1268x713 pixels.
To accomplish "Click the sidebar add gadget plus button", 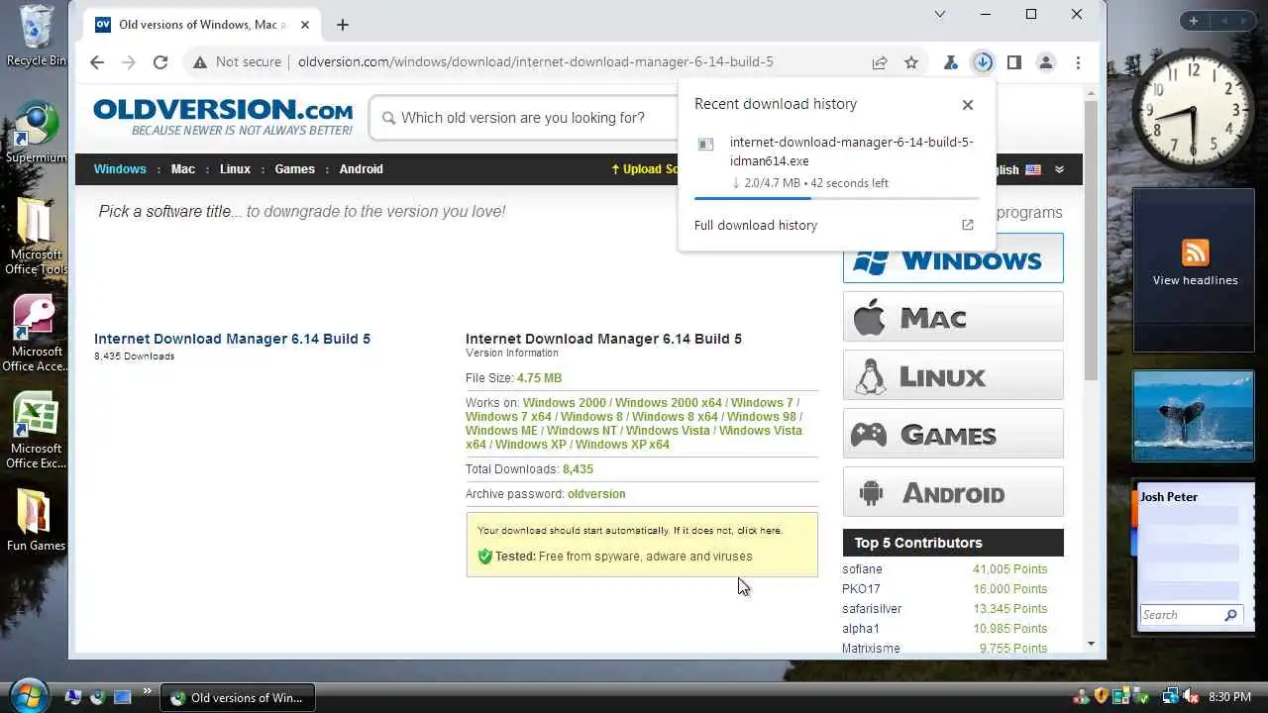I will coord(1194,21).
